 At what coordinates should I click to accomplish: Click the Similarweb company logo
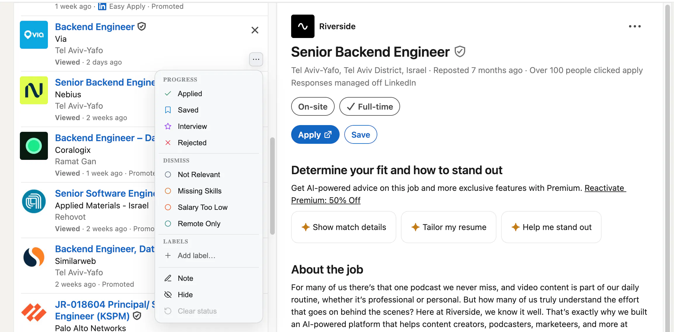pos(34,257)
